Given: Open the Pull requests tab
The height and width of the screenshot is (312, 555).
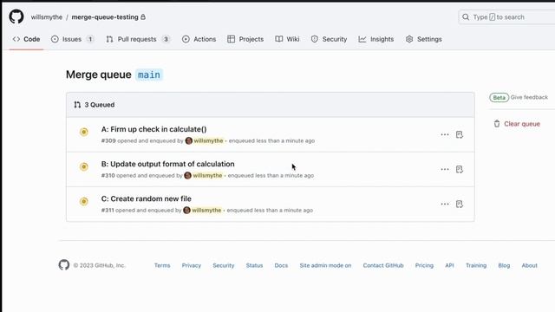Looking at the screenshot, I should (138, 39).
